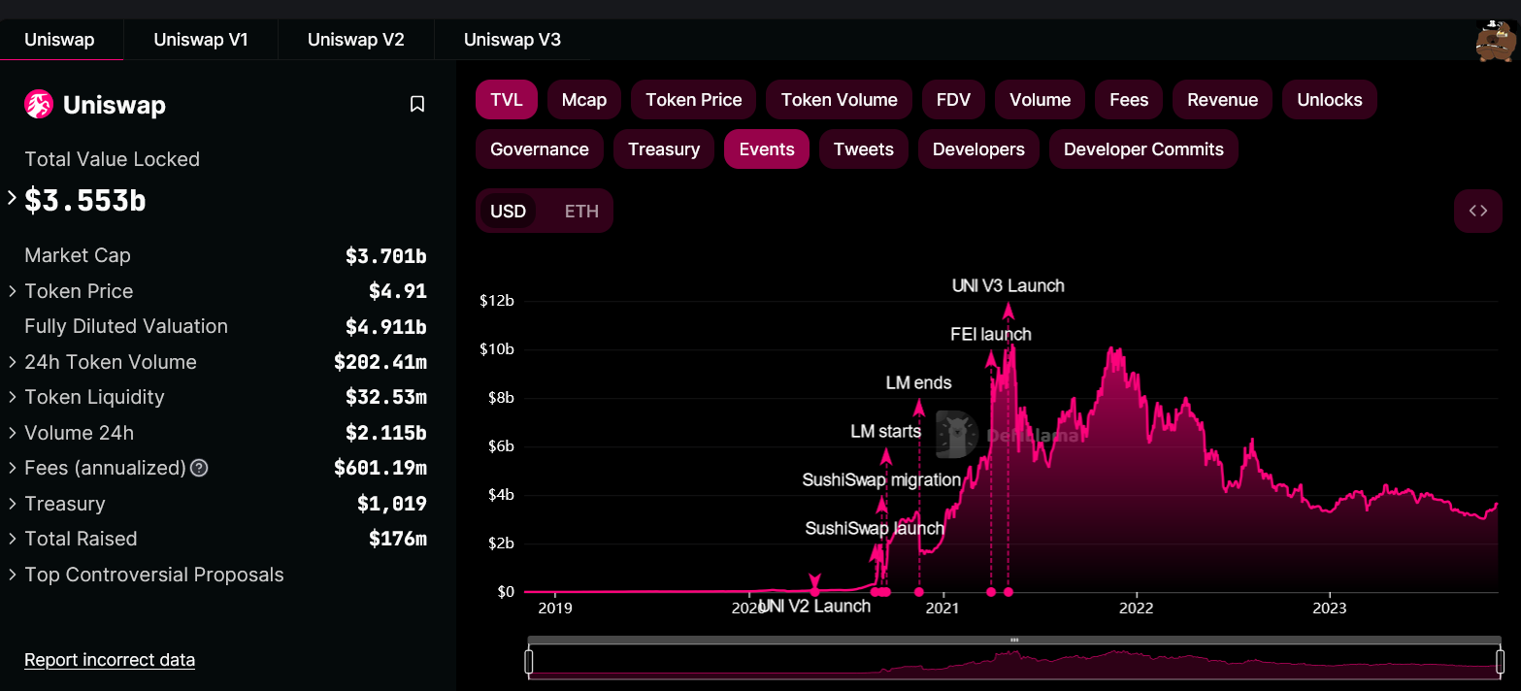The width and height of the screenshot is (1521, 691).
Task: Select USD denomination
Action: (508, 211)
